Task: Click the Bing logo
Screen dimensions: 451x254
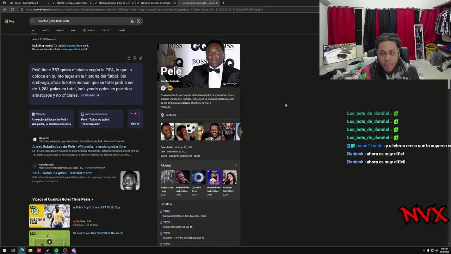Action: [x=10, y=21]
